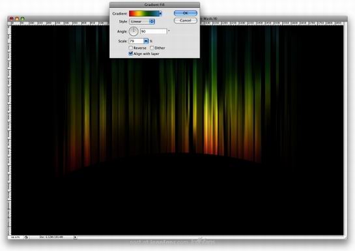Image resolution: width=355 pixels, height=251 pixels.
Task: Enable the Dither checkbox
Action: coord(152,48)
